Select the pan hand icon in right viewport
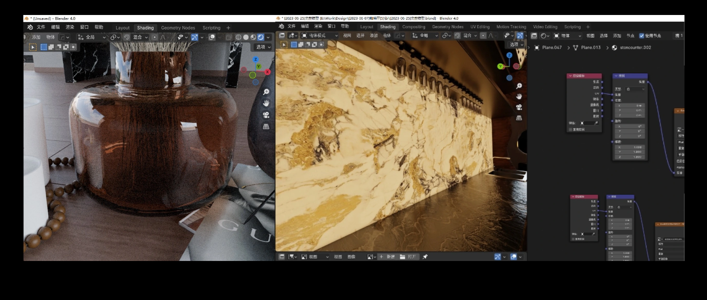The image size is (707, 300). click(519, 97)
